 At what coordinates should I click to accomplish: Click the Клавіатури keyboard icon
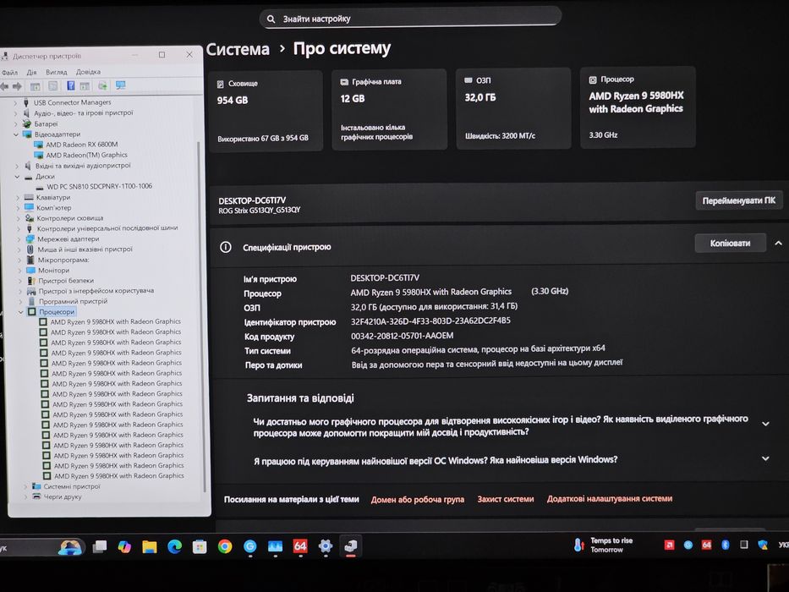[29, 197]
